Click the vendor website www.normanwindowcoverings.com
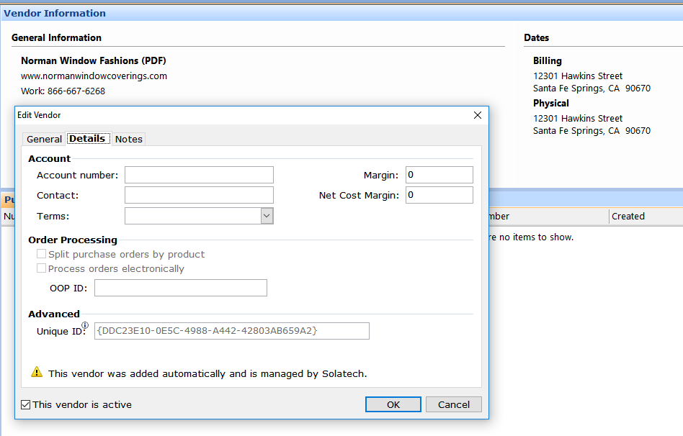Viewport: 683px width, 436px height. (x=94, y=76)
